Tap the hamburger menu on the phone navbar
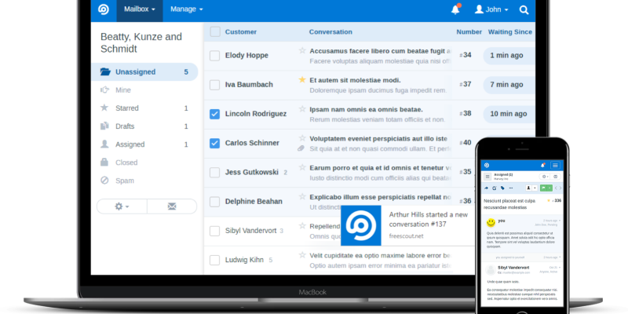The height and width of the screenshot is (314, 628). coord(555,165)
